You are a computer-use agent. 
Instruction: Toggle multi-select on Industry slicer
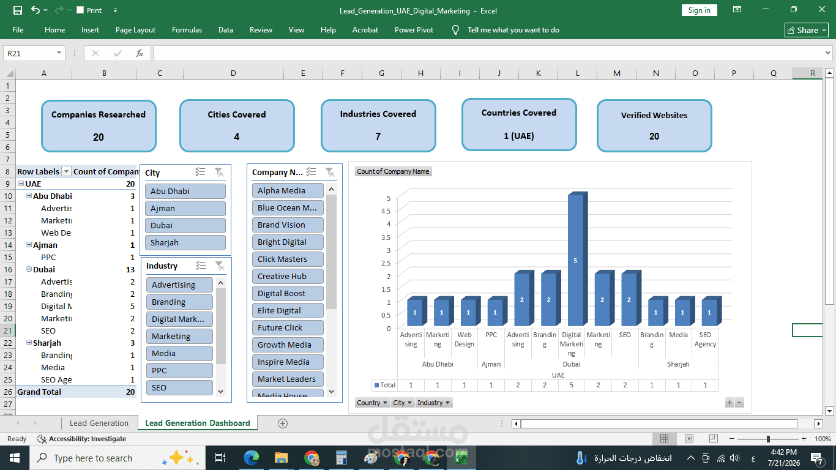click(x=201, y=266)
